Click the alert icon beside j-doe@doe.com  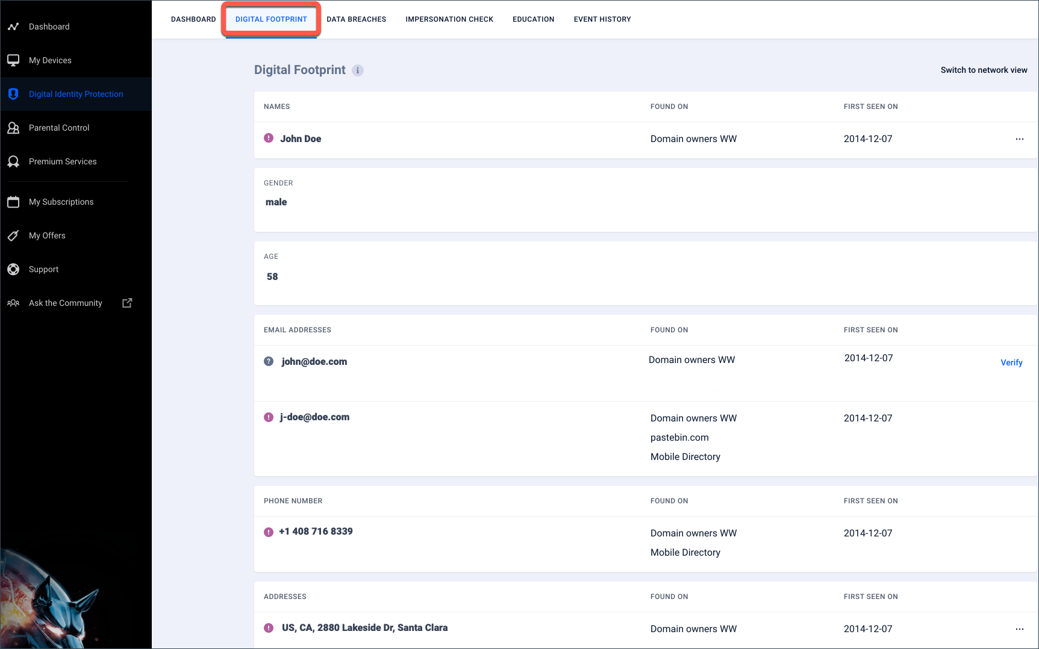point(269,417)
